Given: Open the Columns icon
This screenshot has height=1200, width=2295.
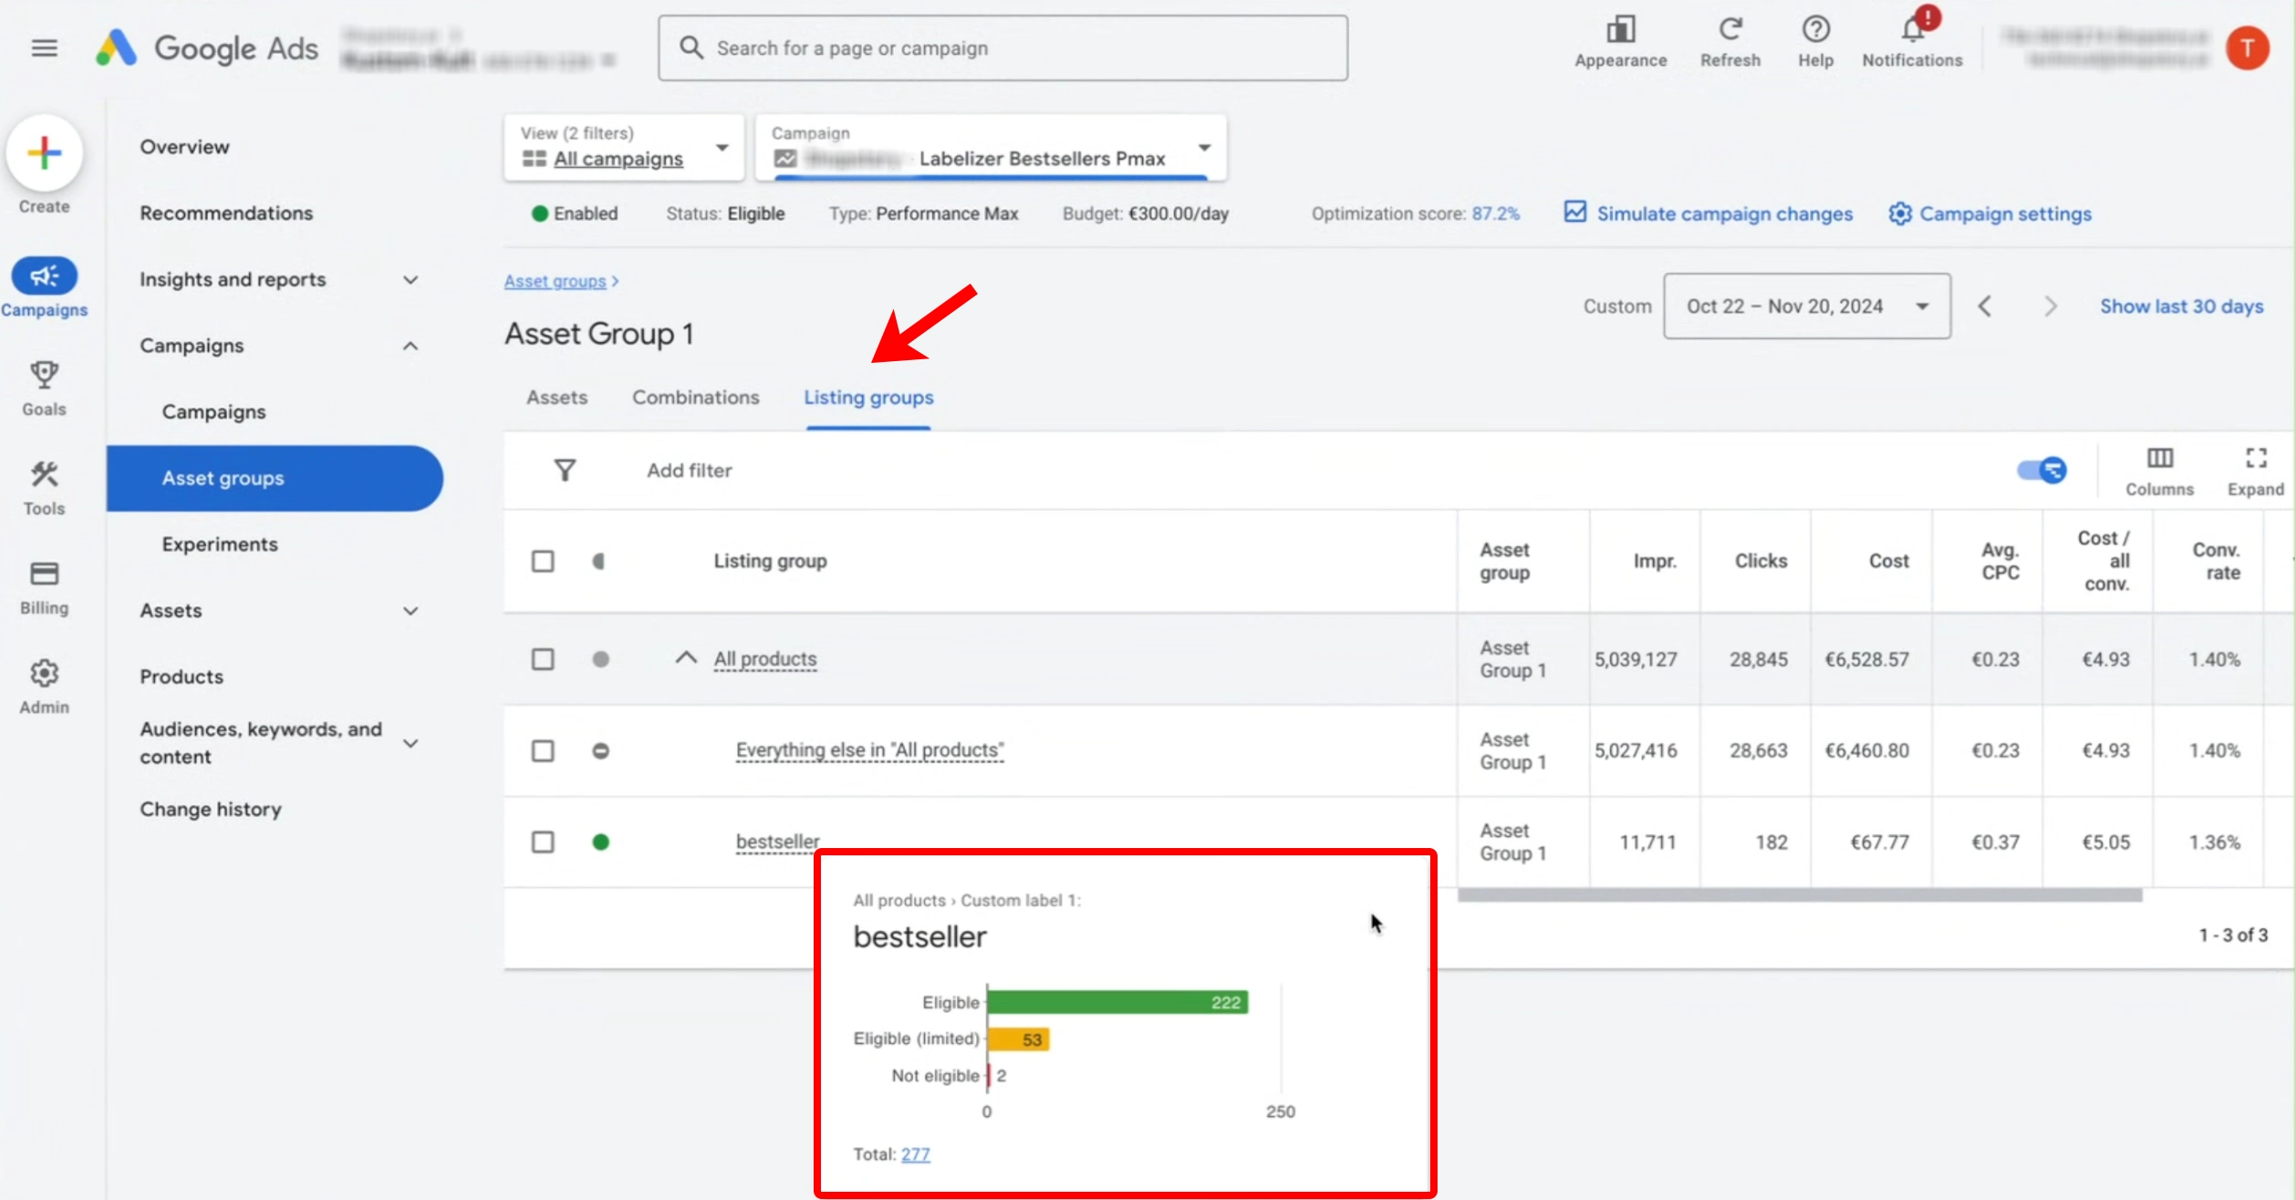Looking at the screenshot, I should pos(2159,458).
